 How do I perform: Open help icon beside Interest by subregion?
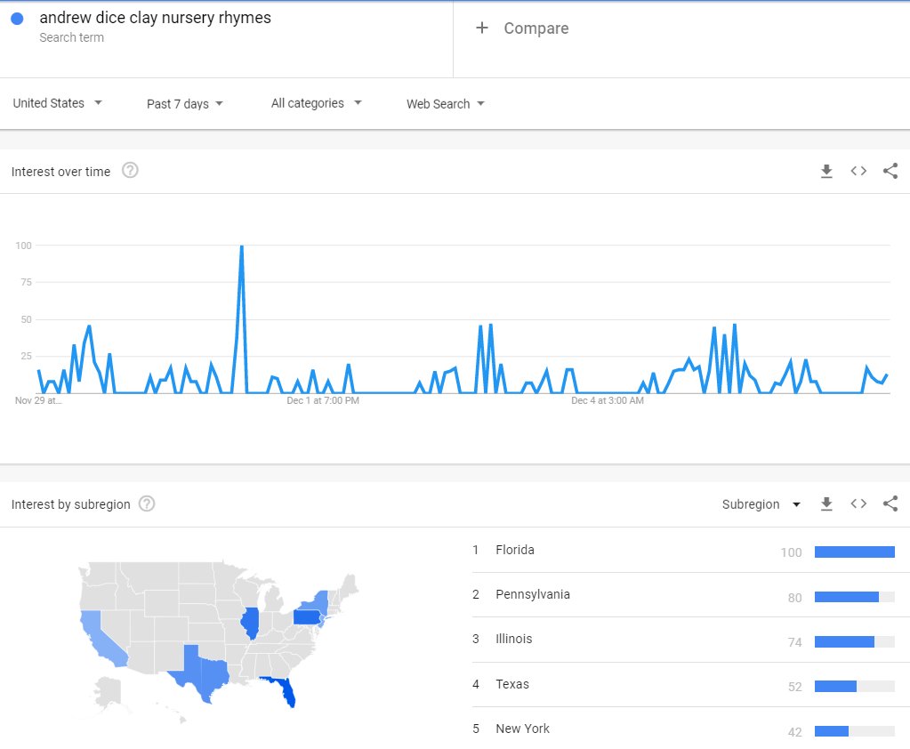tap(148, 503)
